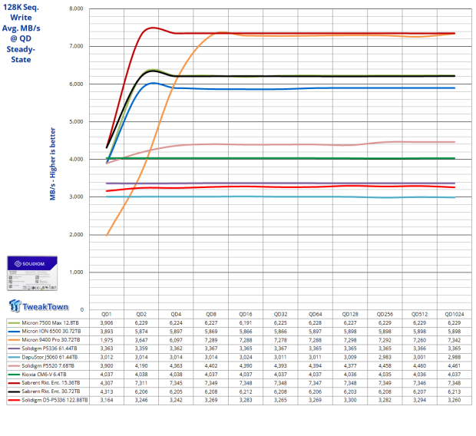
Task: Click the Micron 9400 Pro 30.72TB legend swatch
Action: [x=14, y=340]
